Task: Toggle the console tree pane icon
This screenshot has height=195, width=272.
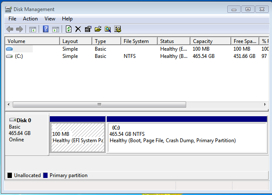Action: (33, 29)
